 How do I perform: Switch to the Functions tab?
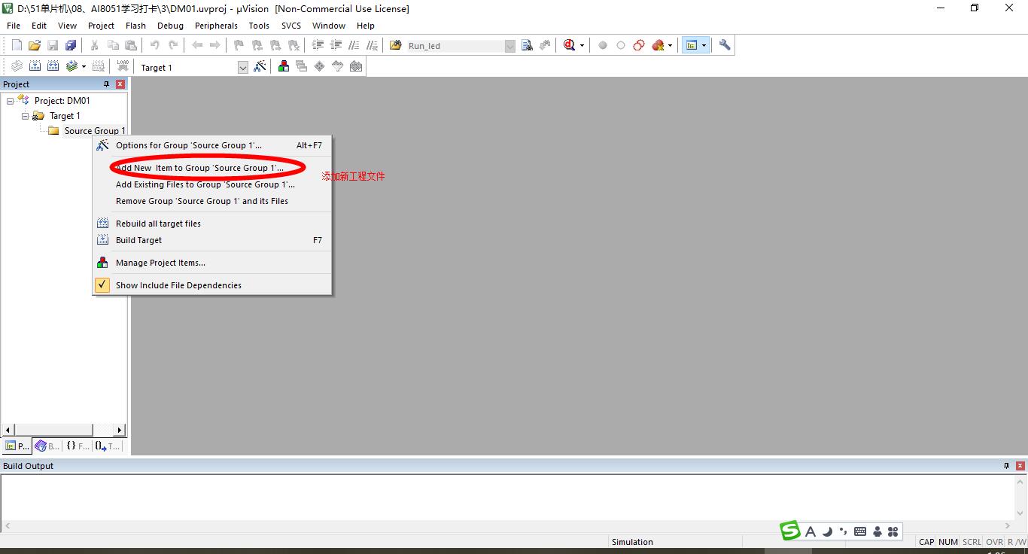pyautogui.click(x=77, y=446)
